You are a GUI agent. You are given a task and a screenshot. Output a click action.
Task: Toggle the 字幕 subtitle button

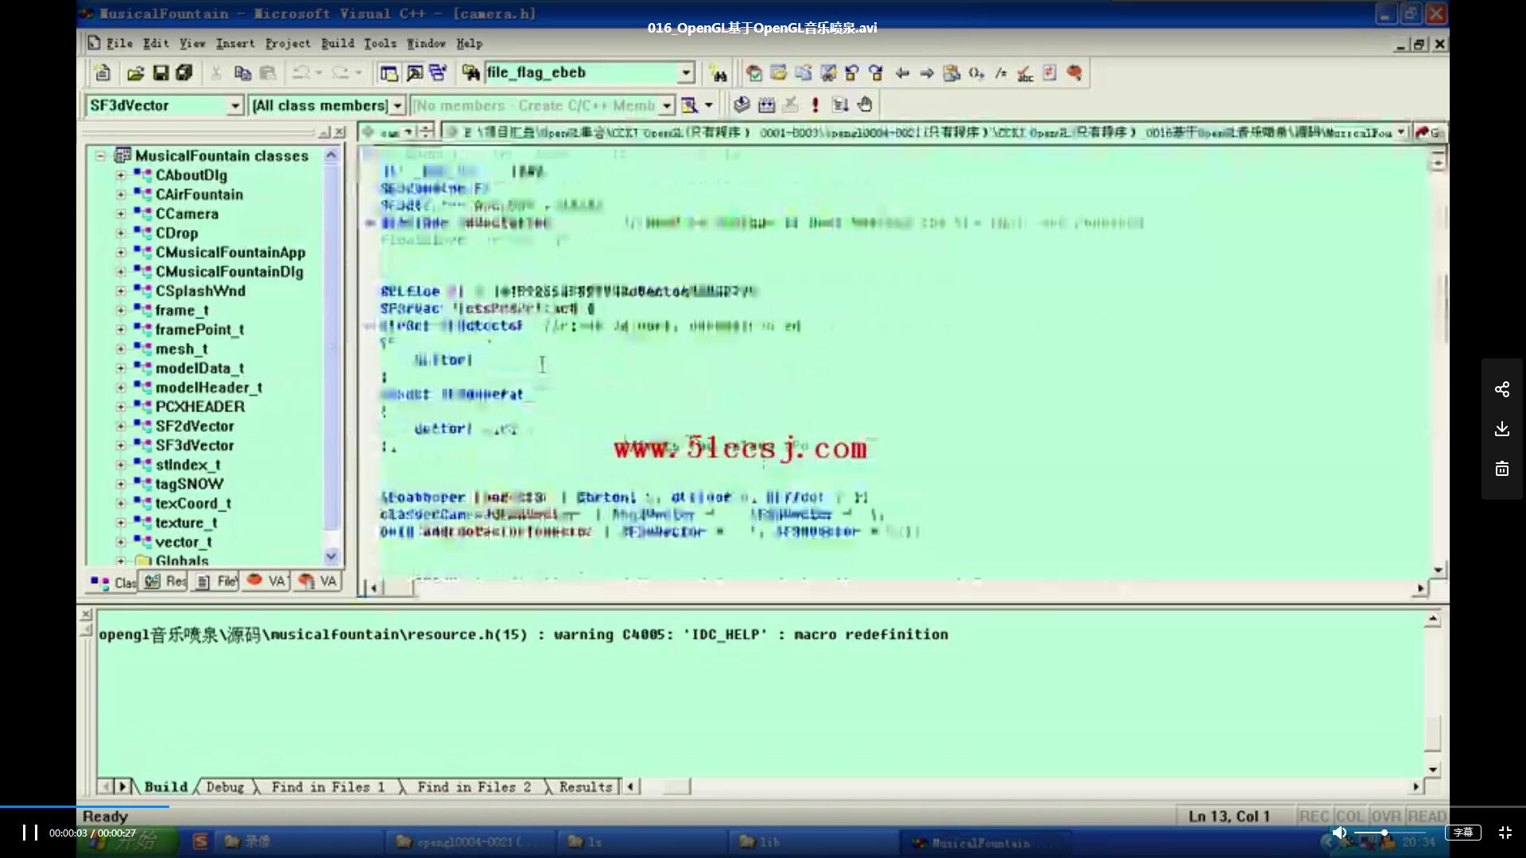pyautogui.click(x=1462, y=832)
